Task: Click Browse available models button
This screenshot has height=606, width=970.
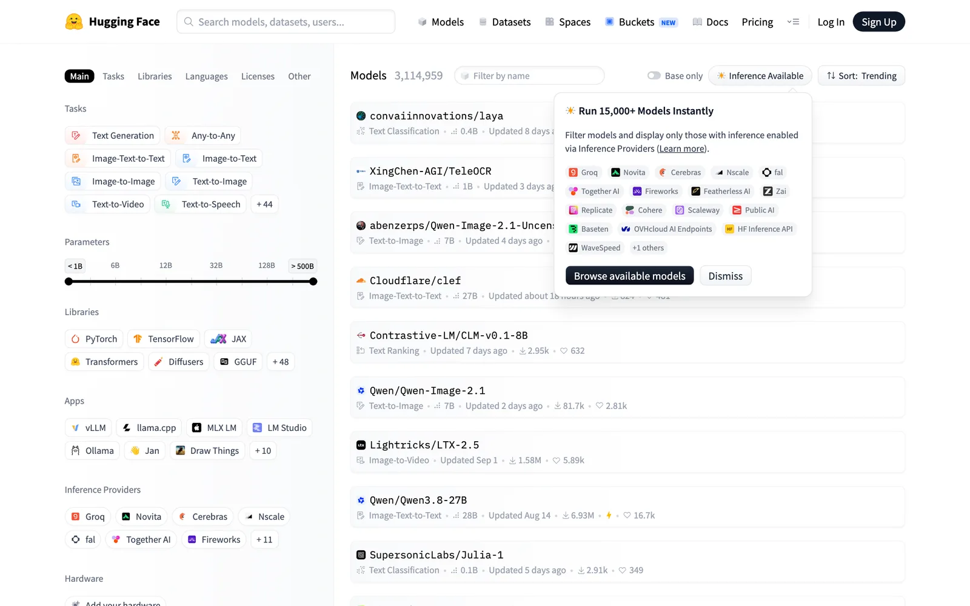Action: click(x=630, y=276)
